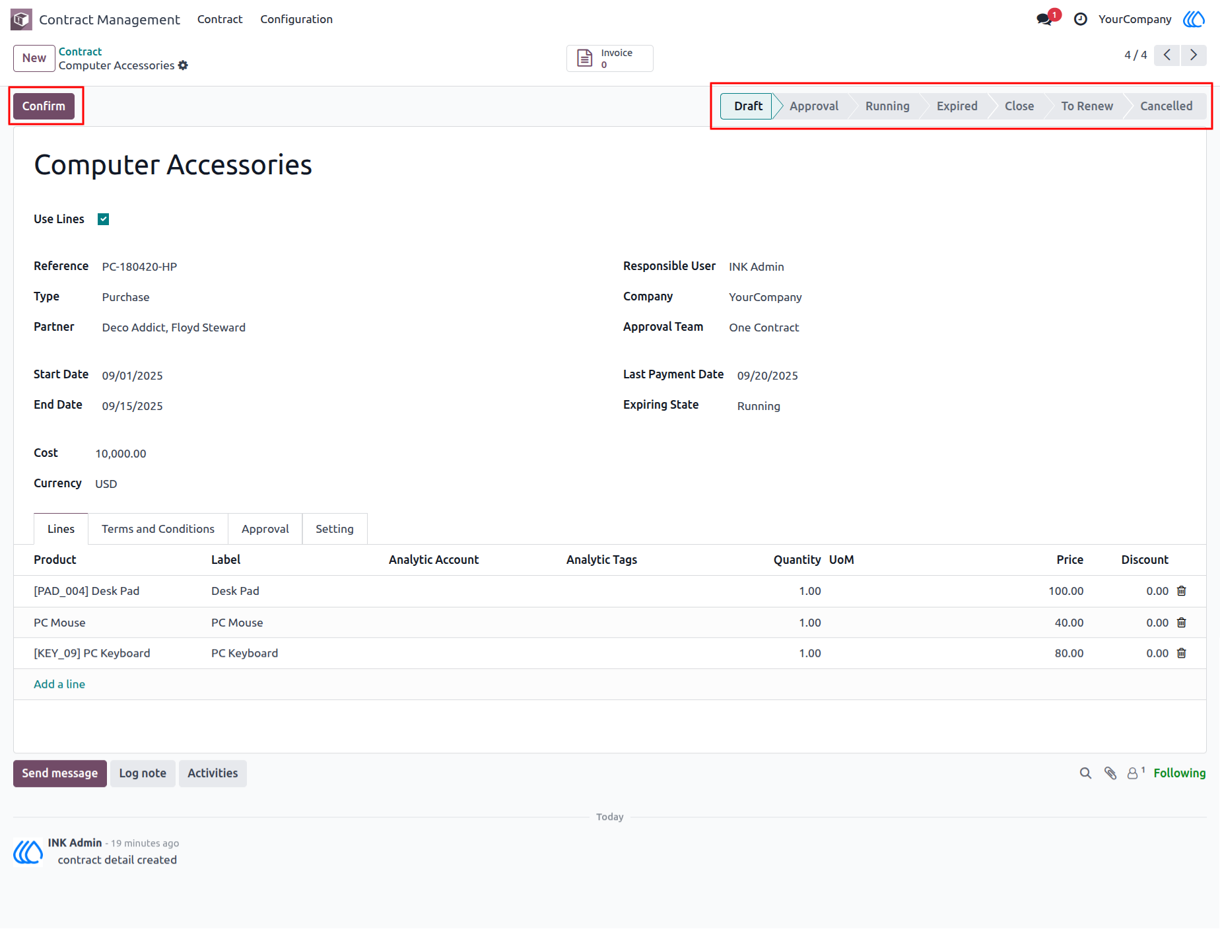Toggle the Use Lines checkbox
The width and height of the screenshot is (1220, 929).
pos(104,219)
